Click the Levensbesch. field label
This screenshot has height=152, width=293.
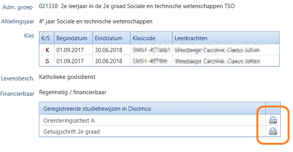pyautogui.click(x=18, y=78)
